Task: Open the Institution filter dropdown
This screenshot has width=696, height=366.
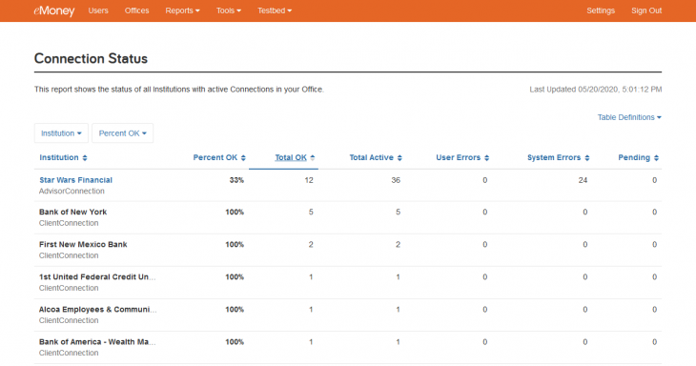Action: click(61, 133)
